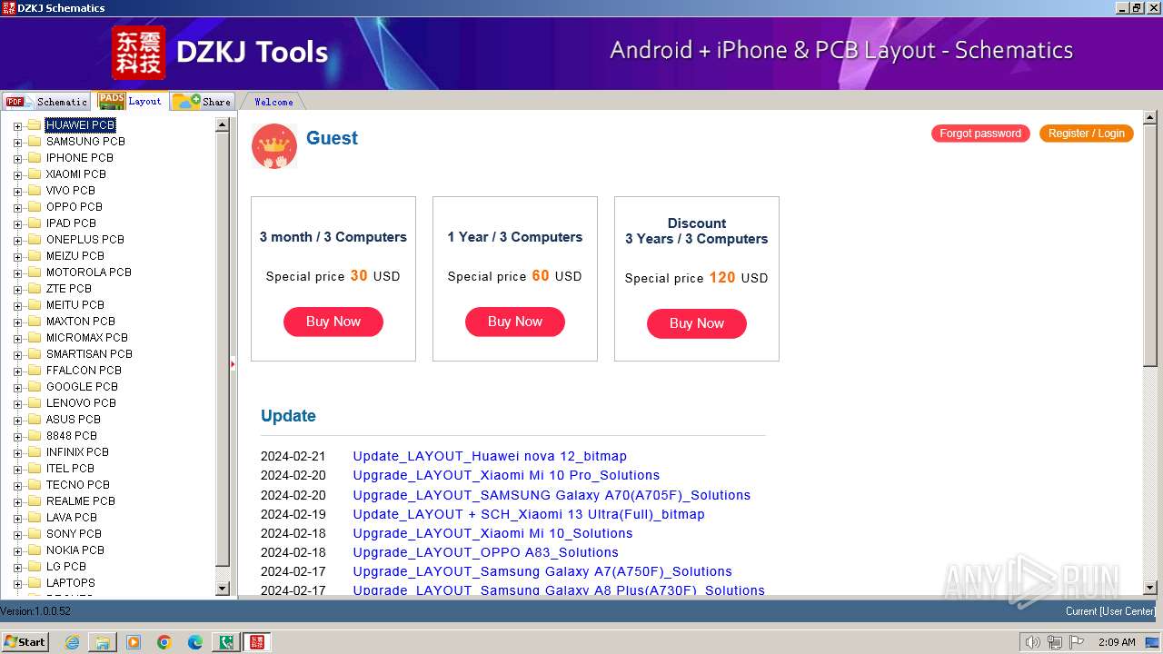
Task: Click the Register / Login button
Action: click(1086, 134)
